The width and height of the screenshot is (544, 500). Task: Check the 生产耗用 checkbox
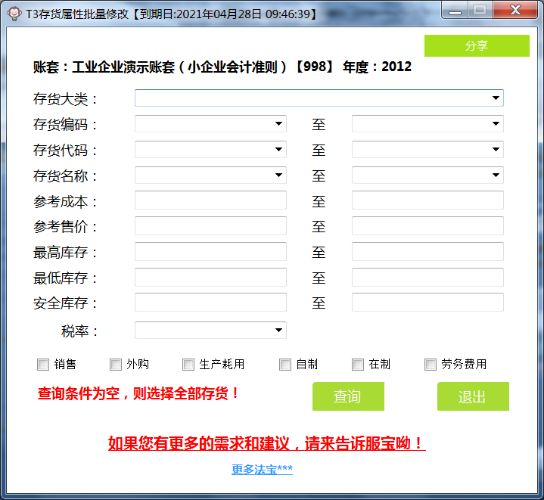point(188,365)
